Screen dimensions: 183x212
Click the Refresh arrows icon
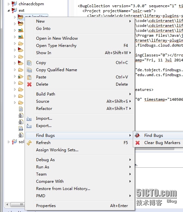[29, 143]
